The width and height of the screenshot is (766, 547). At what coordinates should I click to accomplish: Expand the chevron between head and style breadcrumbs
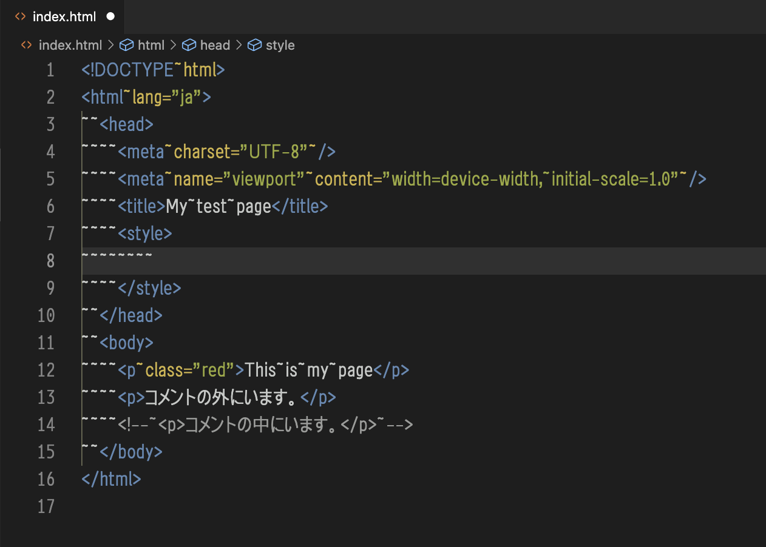pos(239,45)
